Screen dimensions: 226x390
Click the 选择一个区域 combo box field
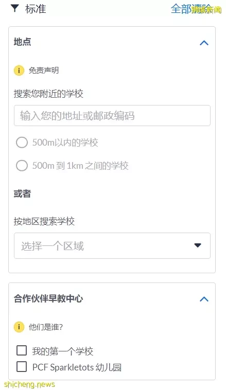pos(112,246)
